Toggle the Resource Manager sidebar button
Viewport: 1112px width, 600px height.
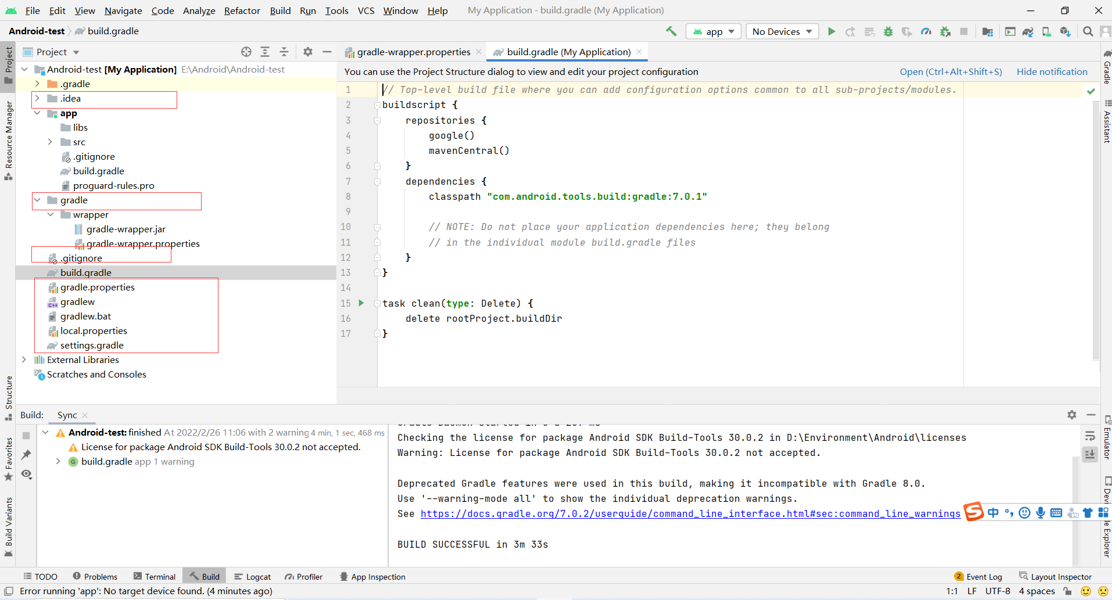(x=8, y=140)
